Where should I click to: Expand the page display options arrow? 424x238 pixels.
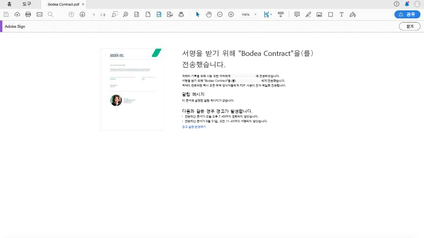tap(271, 15)
